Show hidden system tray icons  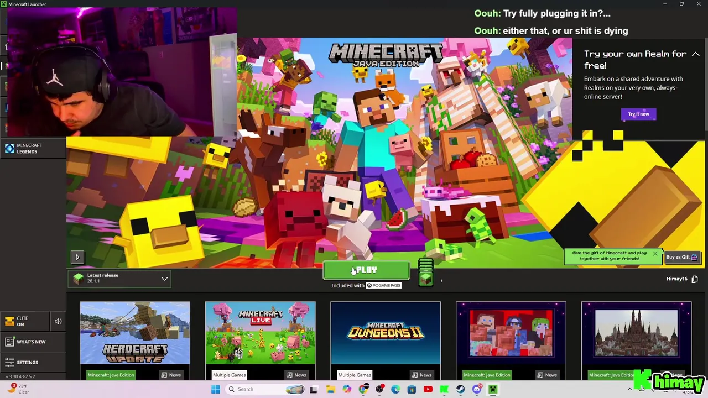coord(629,389)
